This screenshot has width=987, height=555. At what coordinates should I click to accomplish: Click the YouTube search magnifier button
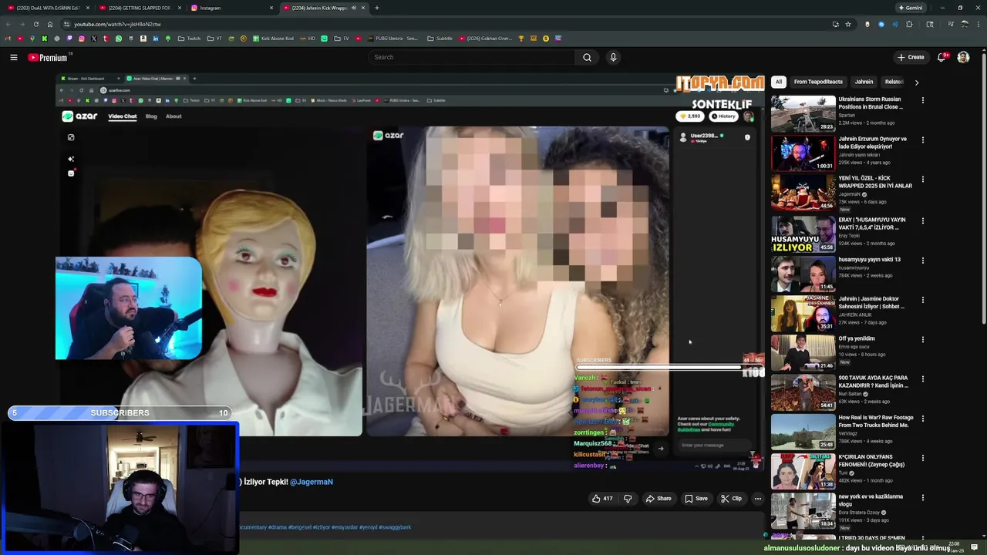(587, 57)
